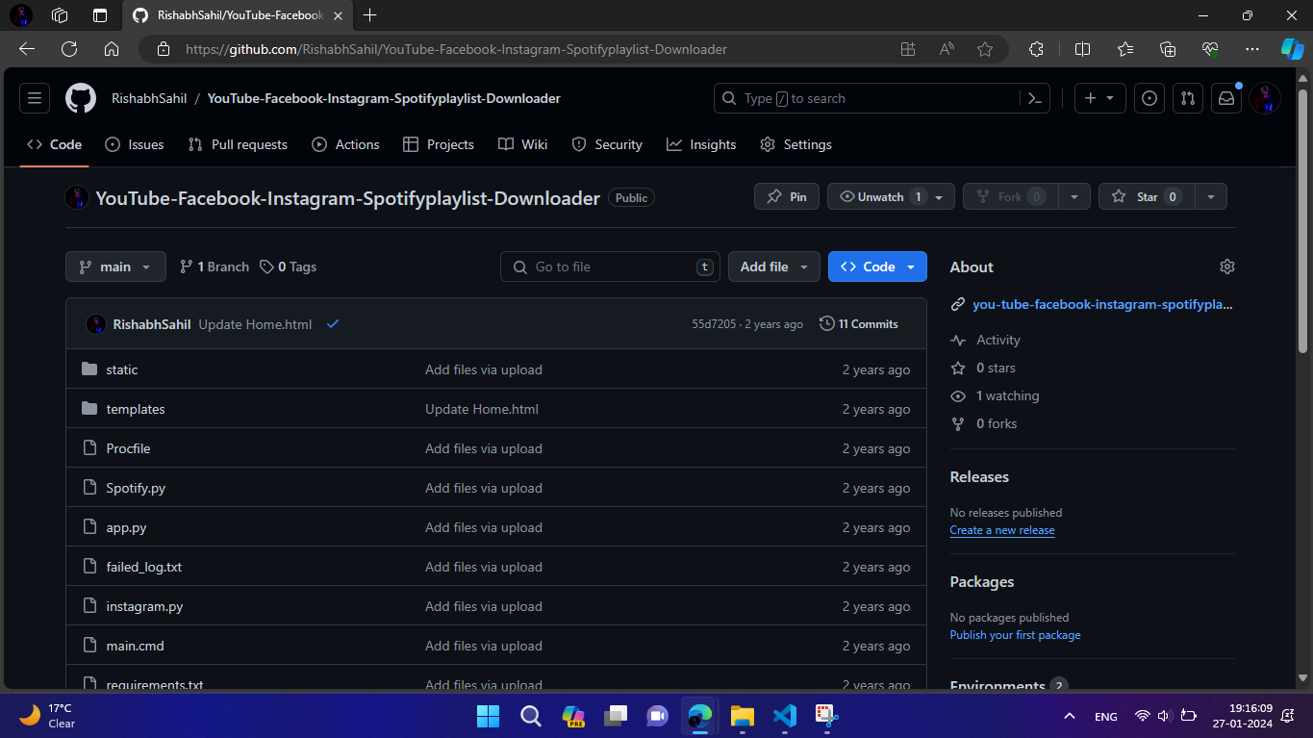Open the commit status checkmark
The image size is (1313, 738).
tap(333, 324)
